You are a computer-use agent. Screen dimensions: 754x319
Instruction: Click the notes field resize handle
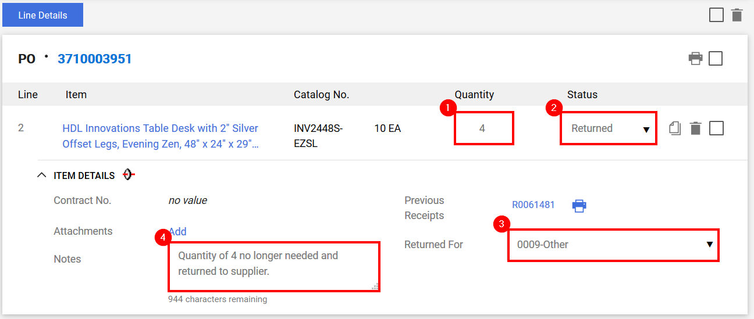[375, 286]
